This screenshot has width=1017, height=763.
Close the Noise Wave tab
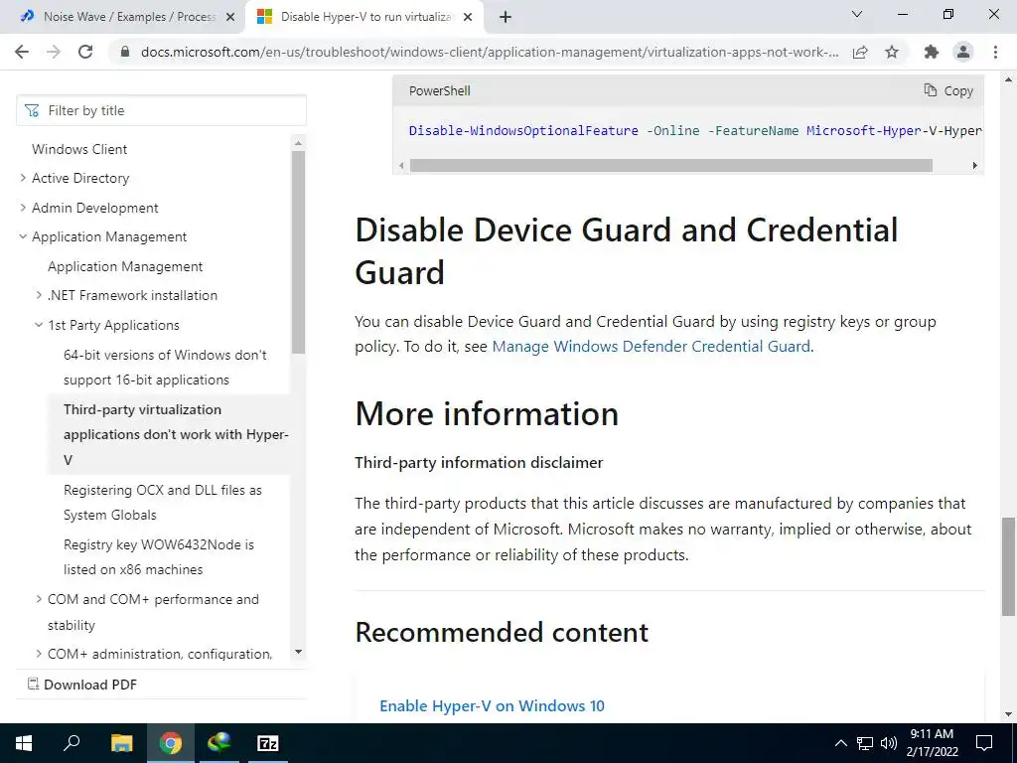click(229, 18)
